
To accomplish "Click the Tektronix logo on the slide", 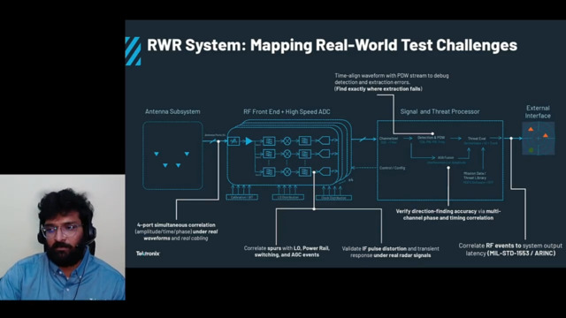I will (148, 254).
